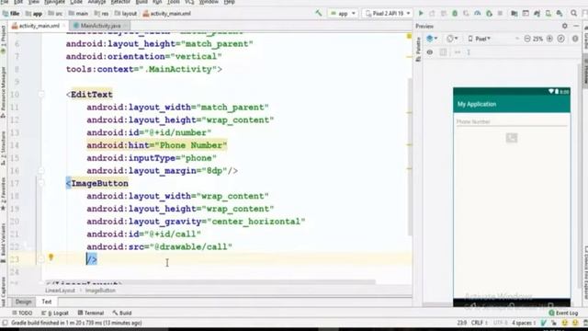Open the Terminal tool window
Image resolution: width=588 pixels, height=331 pixels.
91,313
